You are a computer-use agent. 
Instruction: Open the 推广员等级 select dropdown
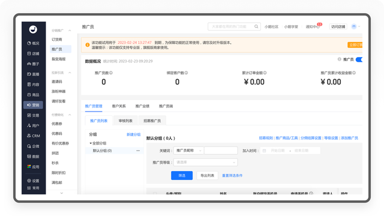coord(205,162)
